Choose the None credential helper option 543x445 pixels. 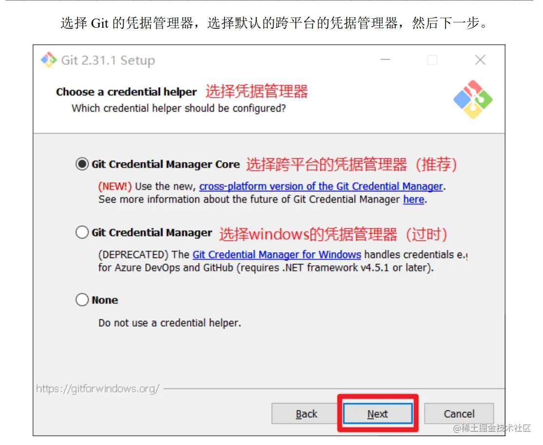coord(82,299)
